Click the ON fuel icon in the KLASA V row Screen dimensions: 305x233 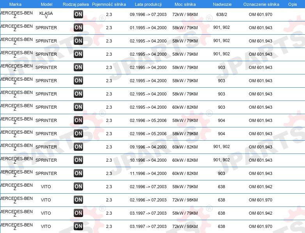point(78,14)
